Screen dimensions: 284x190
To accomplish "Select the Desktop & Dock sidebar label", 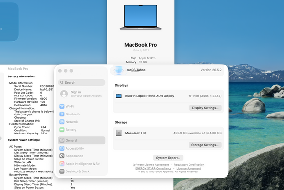I will tap(77, 171).
